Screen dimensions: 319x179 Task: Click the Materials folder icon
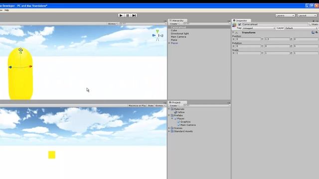172,109
